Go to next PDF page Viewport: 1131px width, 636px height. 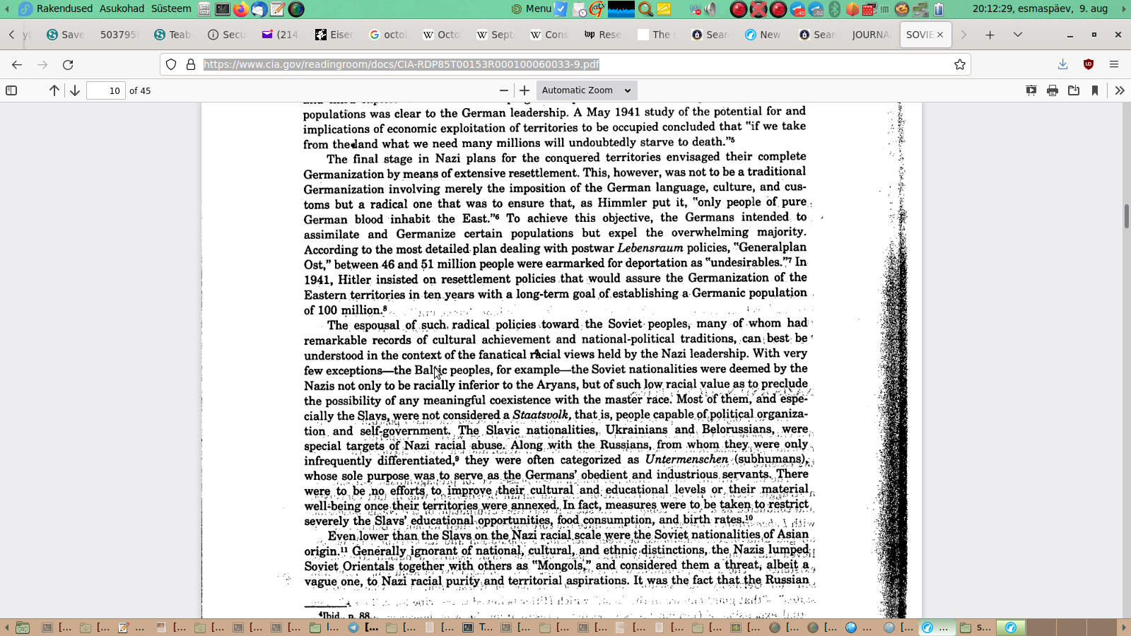click(x=75, y=90)
